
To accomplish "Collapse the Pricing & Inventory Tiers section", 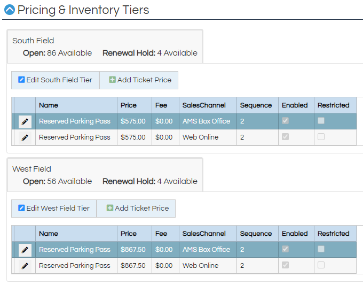I will pos(10,10).
